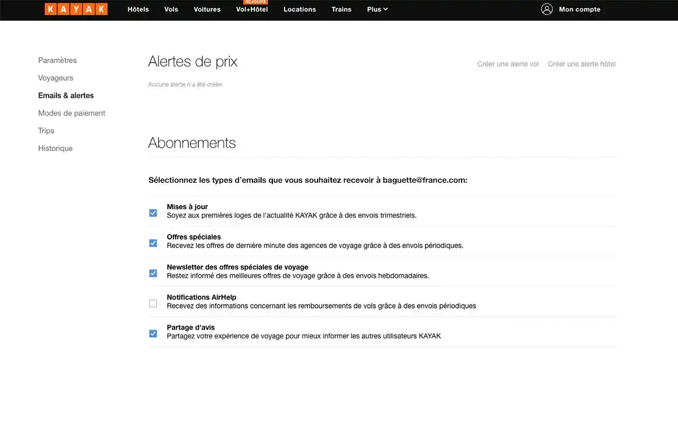This screenshot has height=423, width=678.
Task: Uncheck the Mises à jour checkbox
Action: pos(153,213)
